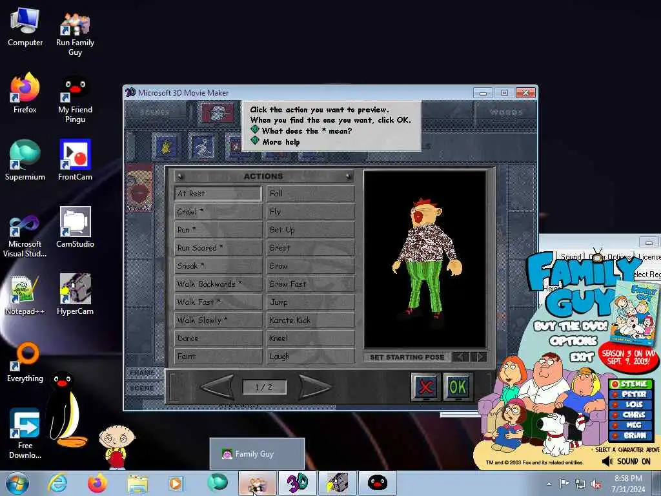
Task: Select the Faint action
Action: pyautogui.click(x=218, y=356)
